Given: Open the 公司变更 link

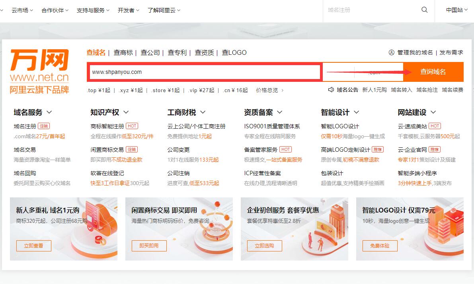Looking at the screenshot, I should pyautogui.click(x=179, y=150).
